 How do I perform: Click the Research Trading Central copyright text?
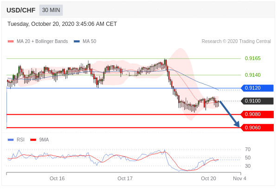[236, 41]
